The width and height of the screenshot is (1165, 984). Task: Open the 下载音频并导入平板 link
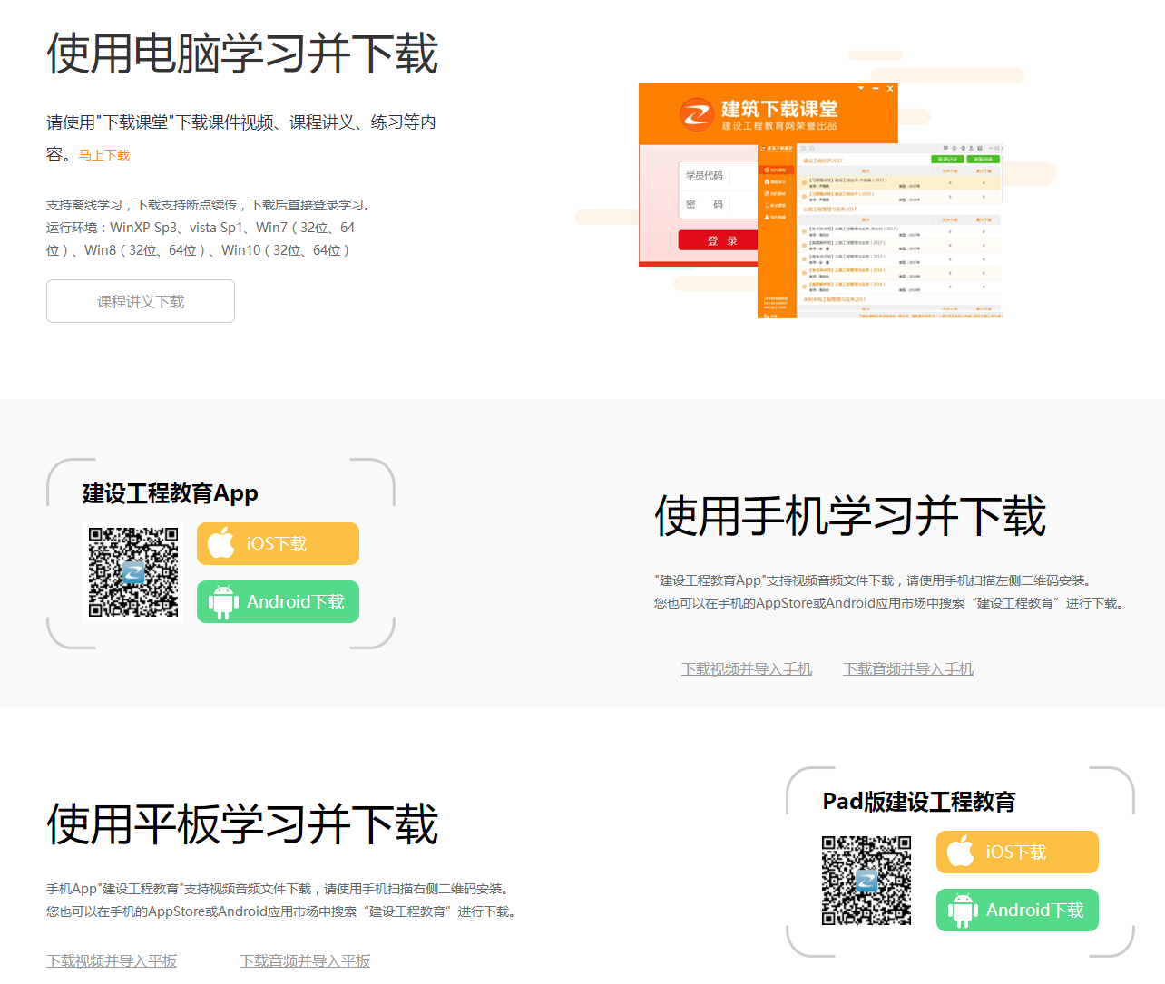coord(305,960)
